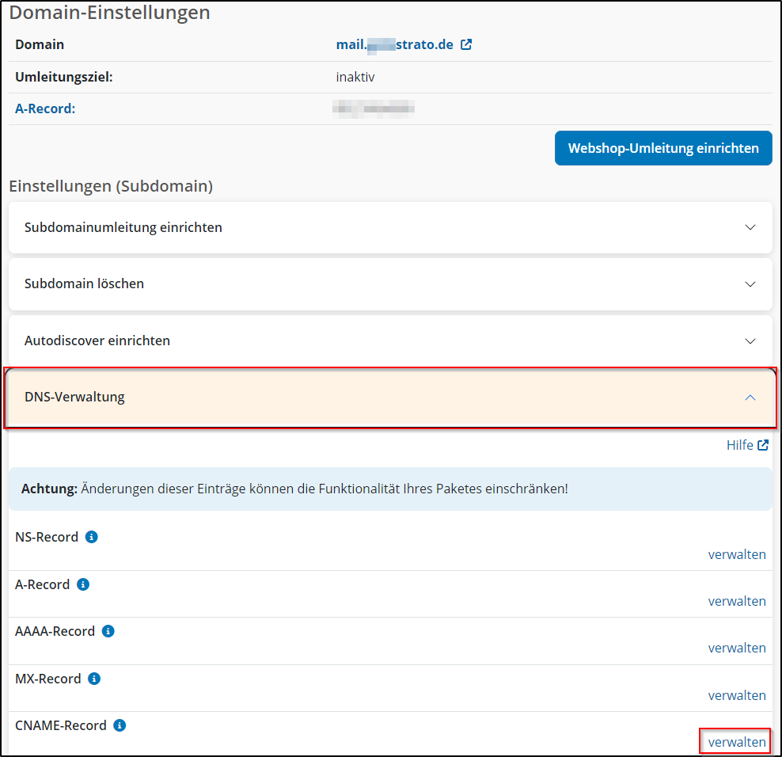Click verwalten for CNAME-Record
Image resolution: width=782 pixels, height=757 pixels.
[737, 742]
